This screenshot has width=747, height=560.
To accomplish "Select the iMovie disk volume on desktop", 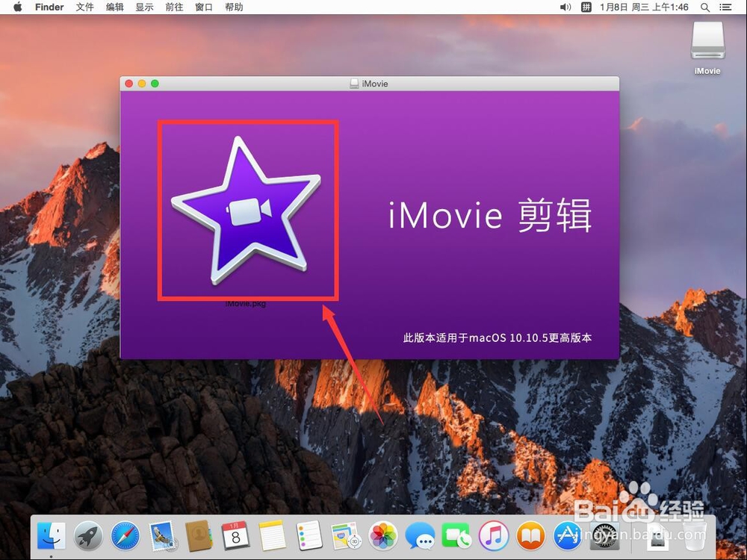I will tap(707, 48).
